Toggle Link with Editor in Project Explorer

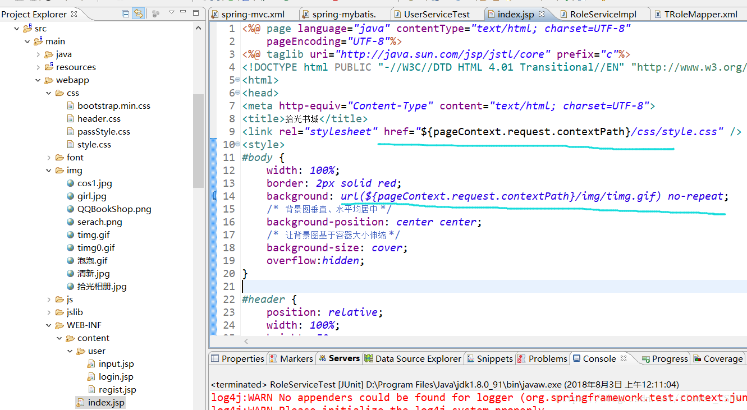point(138,14)
